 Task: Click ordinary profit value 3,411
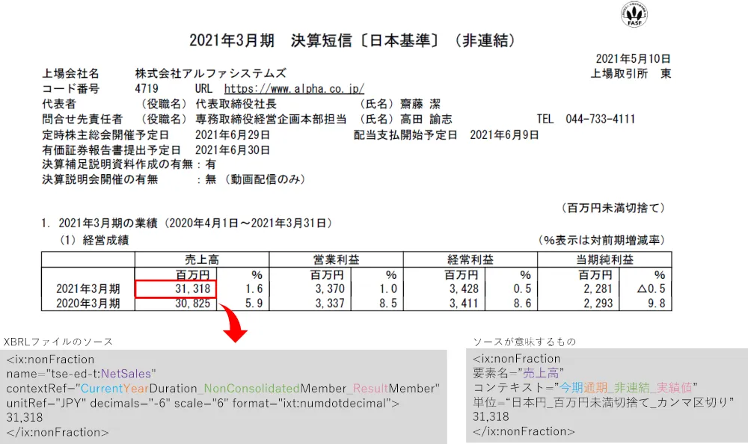[464, 303]
